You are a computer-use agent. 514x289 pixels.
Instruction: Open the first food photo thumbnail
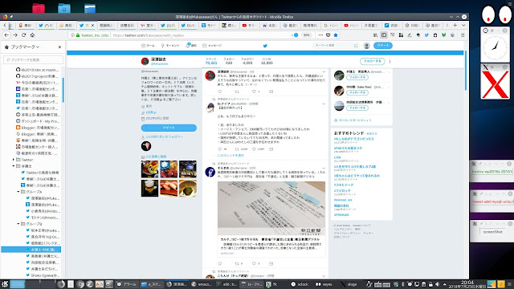coord(149,169)
